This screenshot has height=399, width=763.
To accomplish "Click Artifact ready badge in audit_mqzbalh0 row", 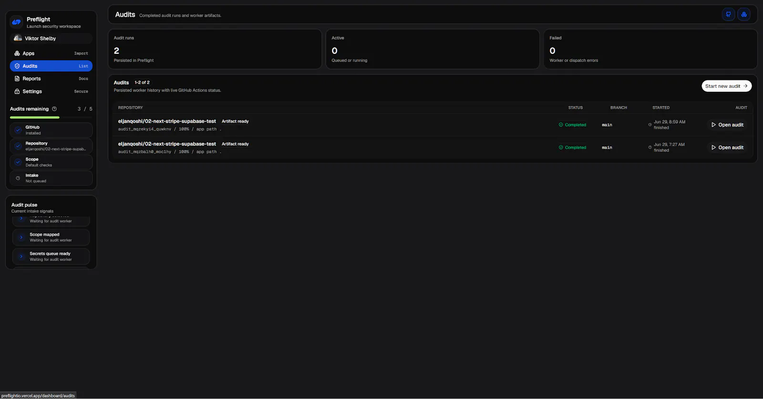I will click(x=235, y=144).
